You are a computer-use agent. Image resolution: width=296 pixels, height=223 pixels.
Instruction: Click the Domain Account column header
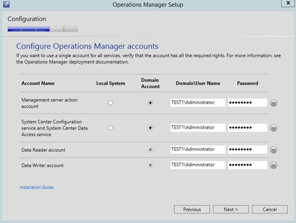point(150,83)
